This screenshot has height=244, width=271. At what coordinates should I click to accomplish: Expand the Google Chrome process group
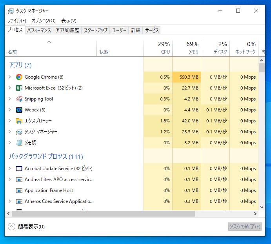[10, 77]
